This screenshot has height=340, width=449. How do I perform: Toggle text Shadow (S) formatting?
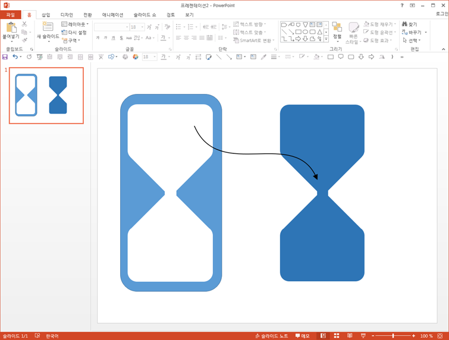(121, 38)
